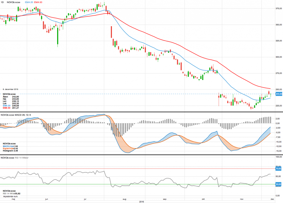283x203 pixels.
Task: Click the -2,50 MACD axis label
Action: coord(277,128)
